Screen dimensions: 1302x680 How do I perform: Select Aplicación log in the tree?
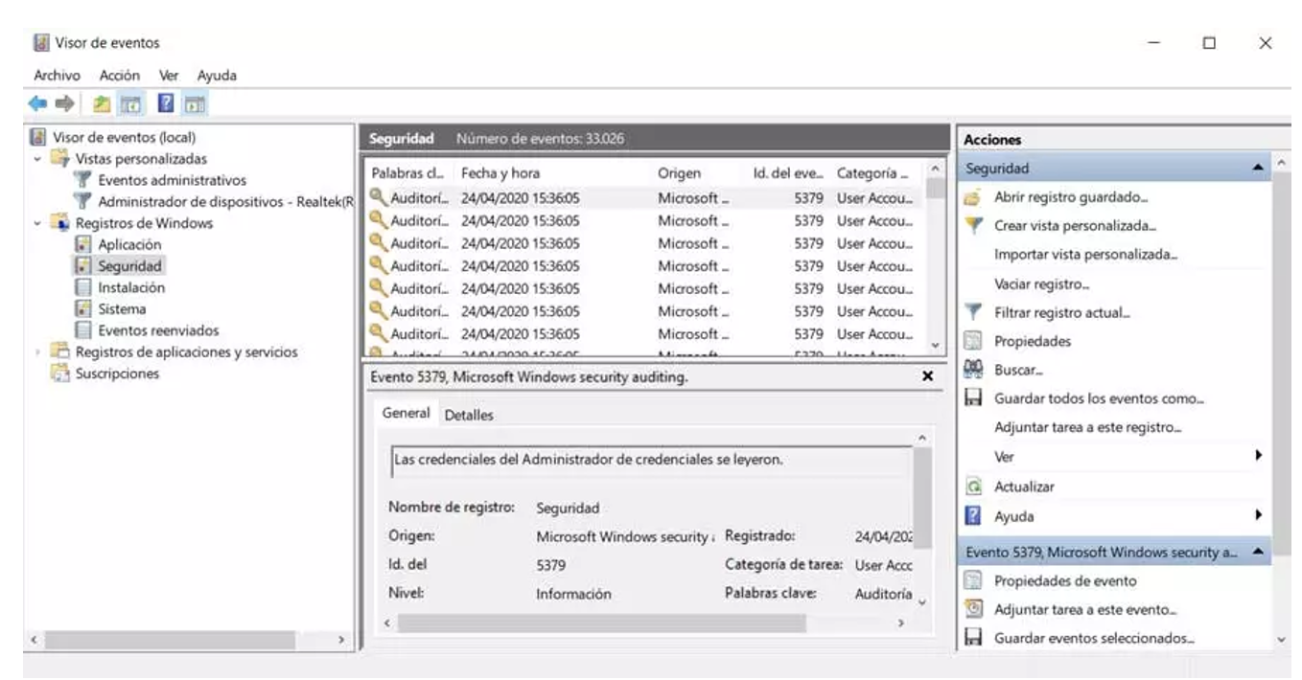click(x=128, y=244)
